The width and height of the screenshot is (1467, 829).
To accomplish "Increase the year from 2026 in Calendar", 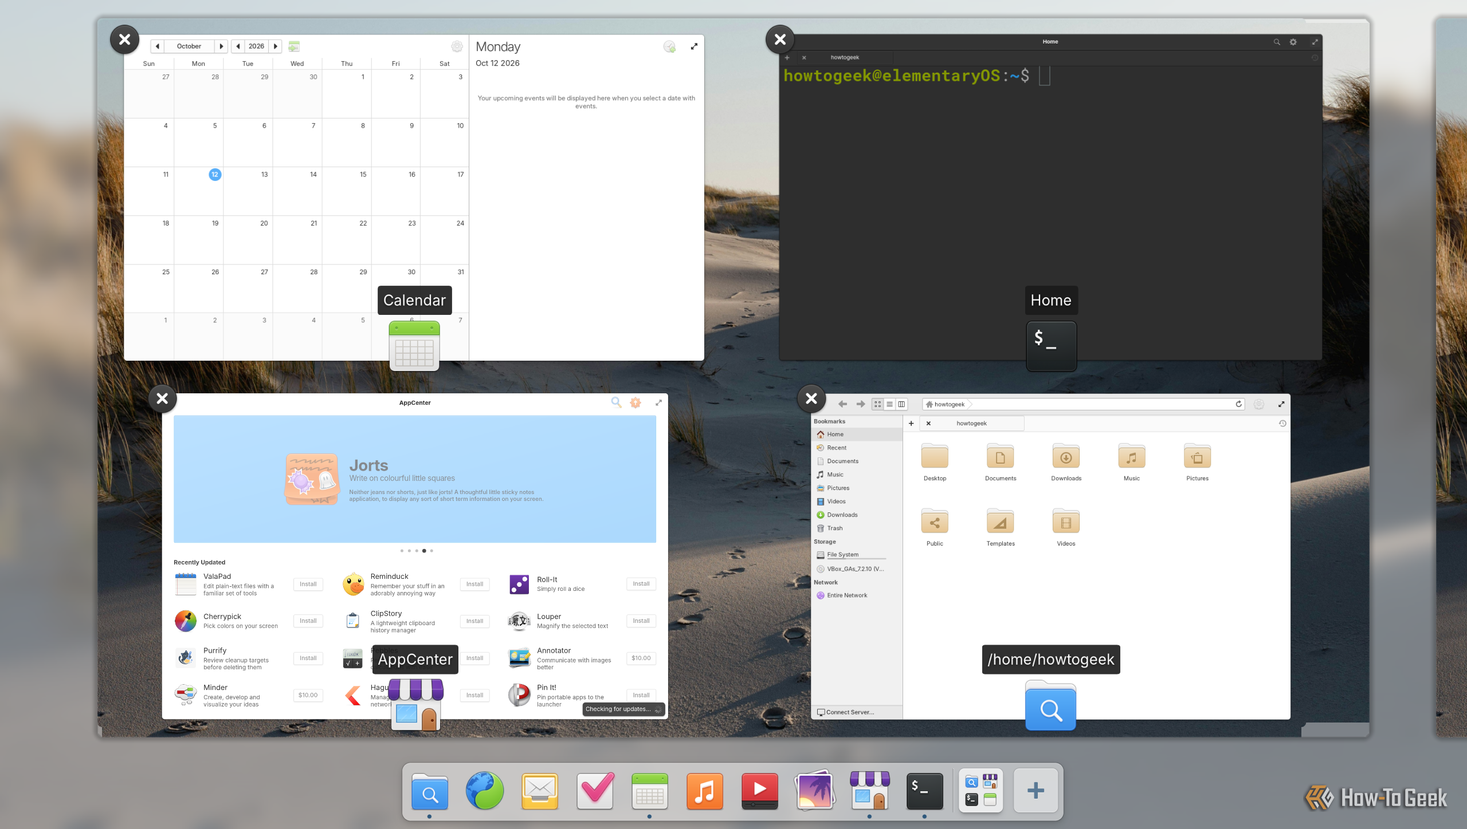I will pyautogui.click(x=276, y=46).
